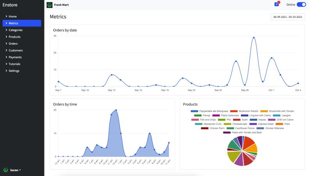Image resolution: width=310 pixels, height=176 pixels.
Task: Click the Bruschetta with Tomato legend swatch
Action: 264,111
